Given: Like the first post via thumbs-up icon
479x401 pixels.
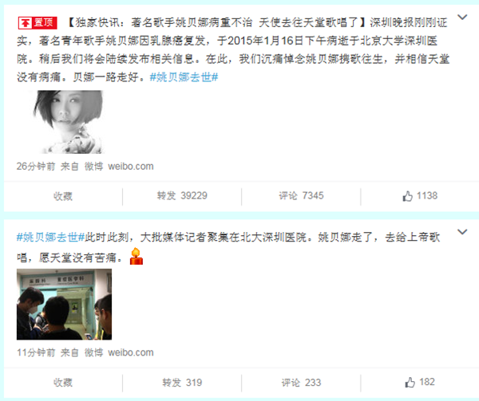Looking at the screenshot, I should click(x=407, y=196).
